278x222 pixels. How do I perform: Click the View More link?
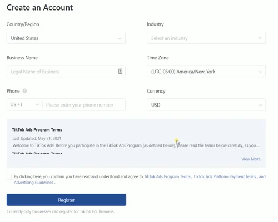point(251,159)
